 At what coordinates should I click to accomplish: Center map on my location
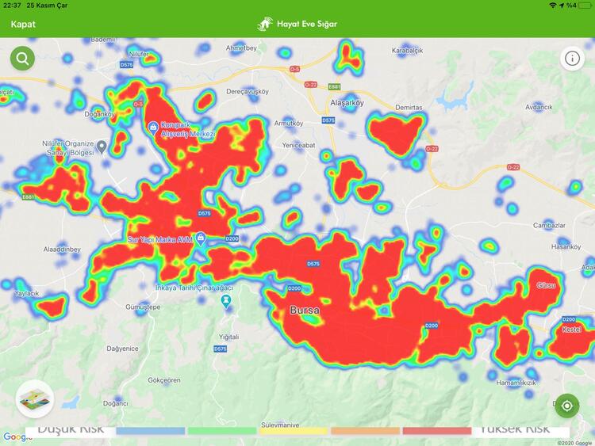tap(566, 406)
